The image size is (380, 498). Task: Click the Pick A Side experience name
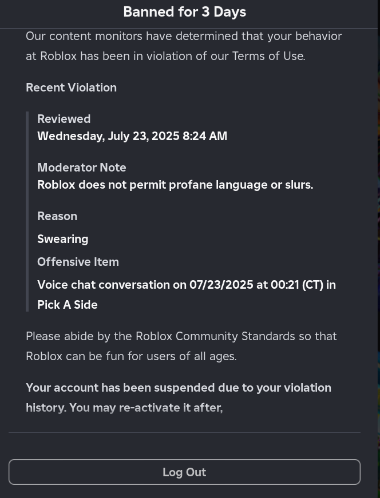coord(68,305)
